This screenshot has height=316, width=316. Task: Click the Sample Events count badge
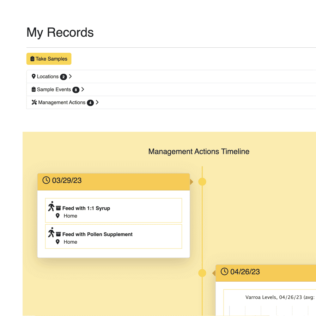point(76,90)
